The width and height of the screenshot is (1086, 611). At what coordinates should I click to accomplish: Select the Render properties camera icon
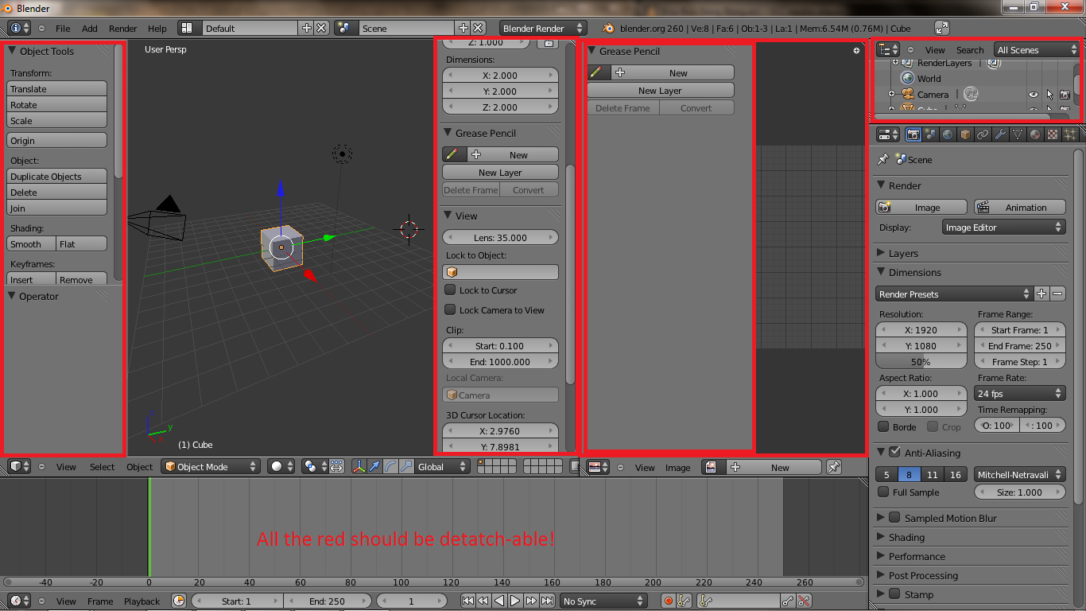(x=913, y=134)
